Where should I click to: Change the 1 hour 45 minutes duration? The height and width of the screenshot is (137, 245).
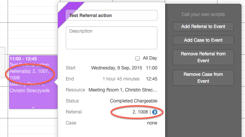tap(121, 79)
